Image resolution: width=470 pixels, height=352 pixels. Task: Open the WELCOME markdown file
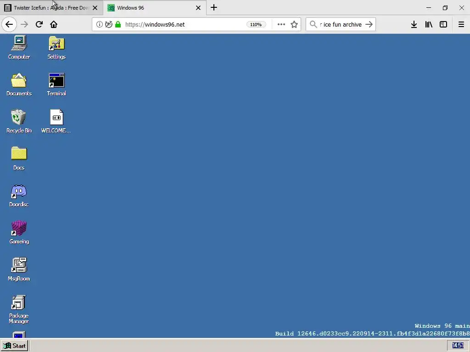[x=56, y=121]
